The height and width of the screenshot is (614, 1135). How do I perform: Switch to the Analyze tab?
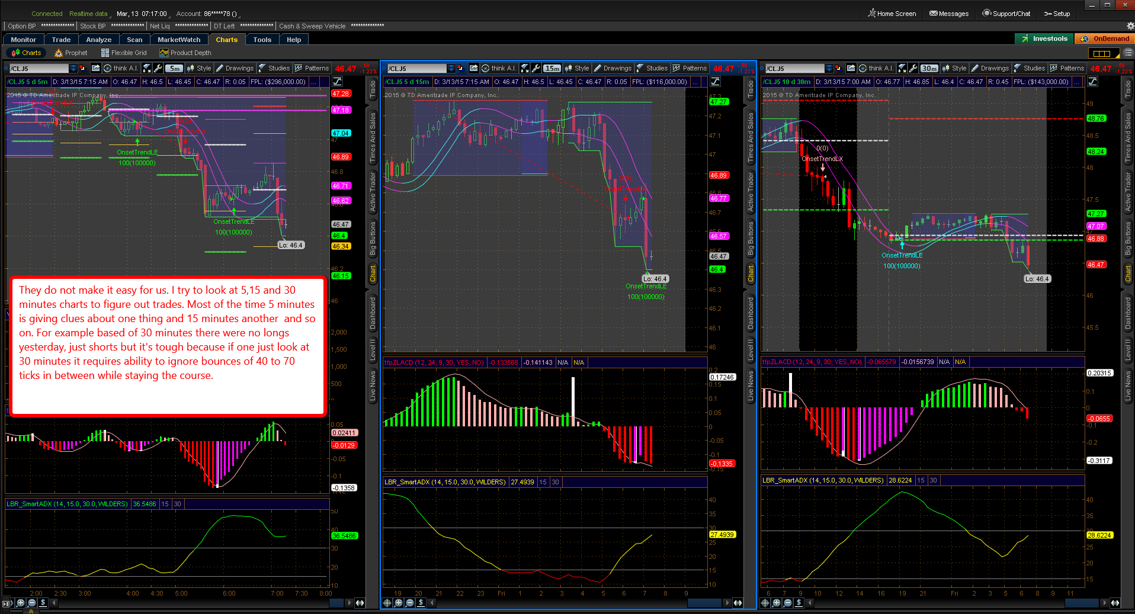click(98, 40)
